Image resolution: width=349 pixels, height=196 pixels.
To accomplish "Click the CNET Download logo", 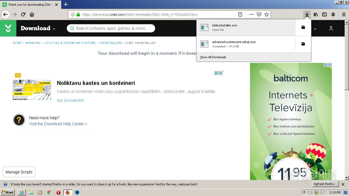I will pyautogui.click(x=8, y=28).
